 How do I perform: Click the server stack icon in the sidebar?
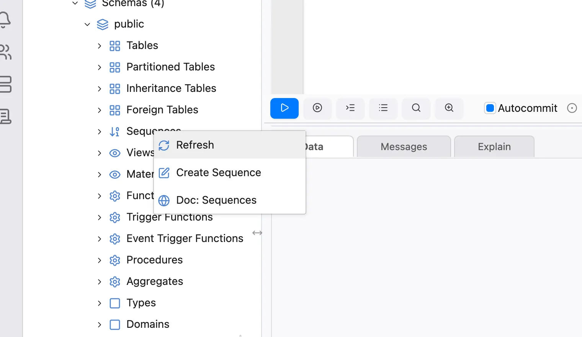[x=5, y=84]
